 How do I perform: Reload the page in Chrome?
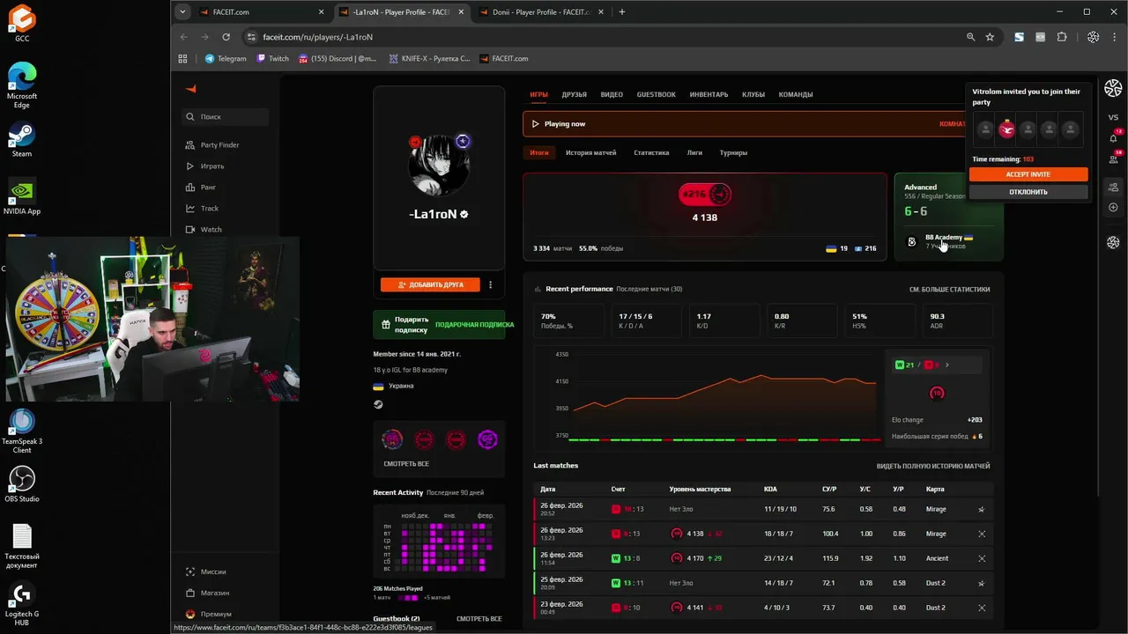click(226, 37)
